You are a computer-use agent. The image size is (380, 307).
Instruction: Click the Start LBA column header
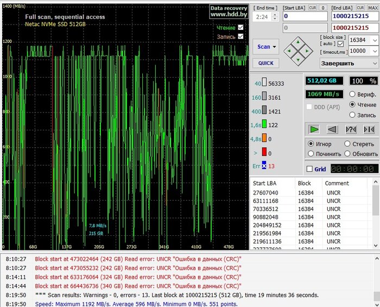click(x=273, y=183)
